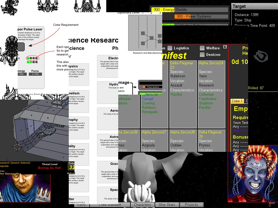Click 'Pacifist' under Delta Flegonar 23

[176, 94]
